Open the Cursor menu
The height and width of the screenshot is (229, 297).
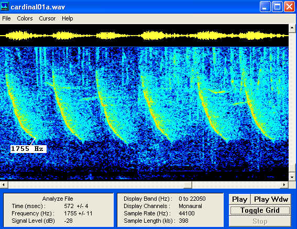pos(47,18)
